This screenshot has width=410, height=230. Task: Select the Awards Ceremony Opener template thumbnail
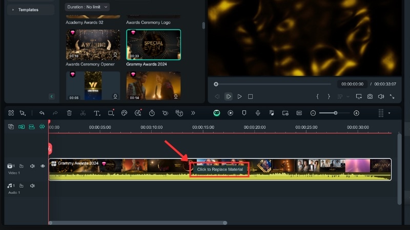(x=93, y=45)
